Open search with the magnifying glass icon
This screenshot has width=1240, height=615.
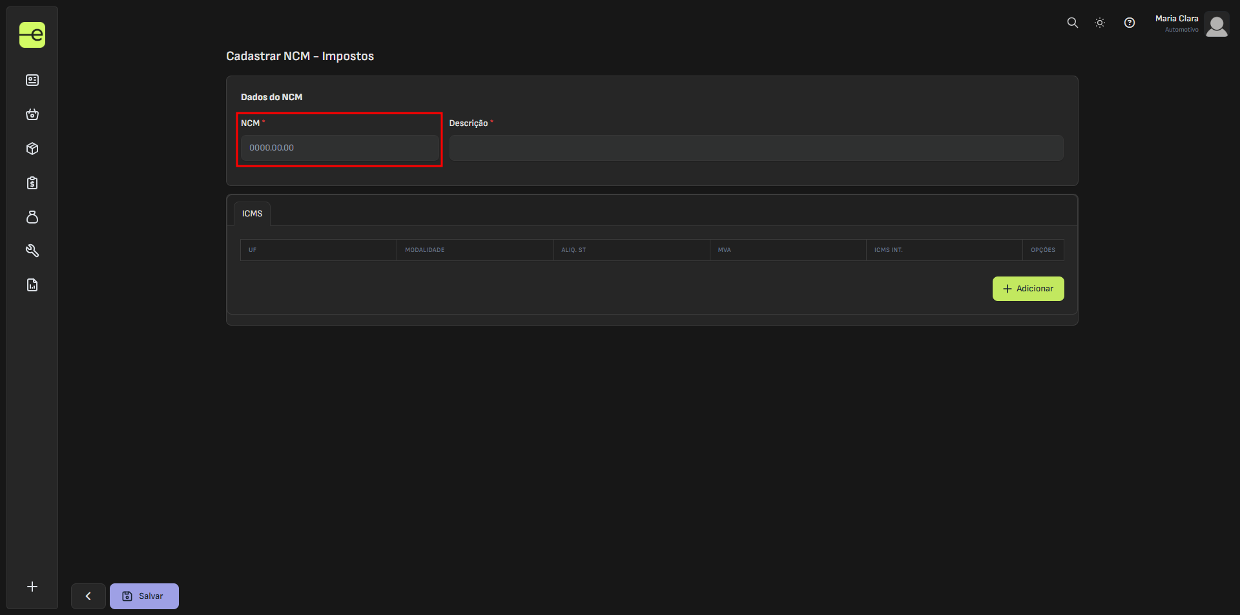1072,23
